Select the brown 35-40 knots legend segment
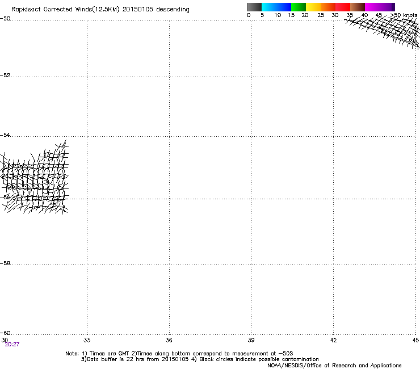 (358, 7)
